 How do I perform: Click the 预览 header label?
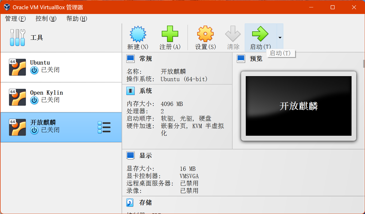click(256, 59)
